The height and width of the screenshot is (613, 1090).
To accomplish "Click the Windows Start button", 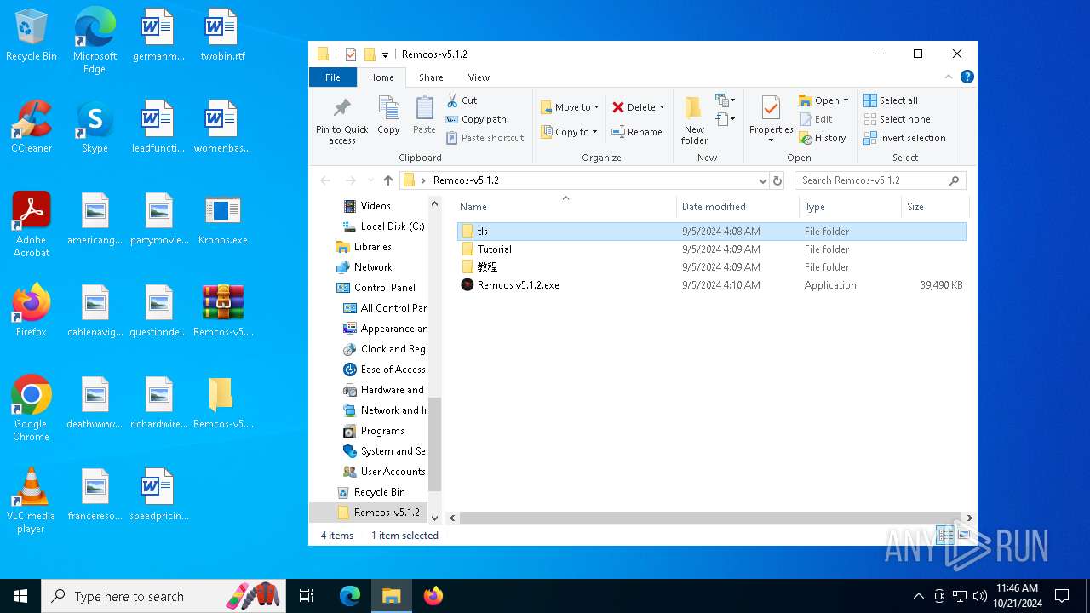I will click(x=20, y=596).
